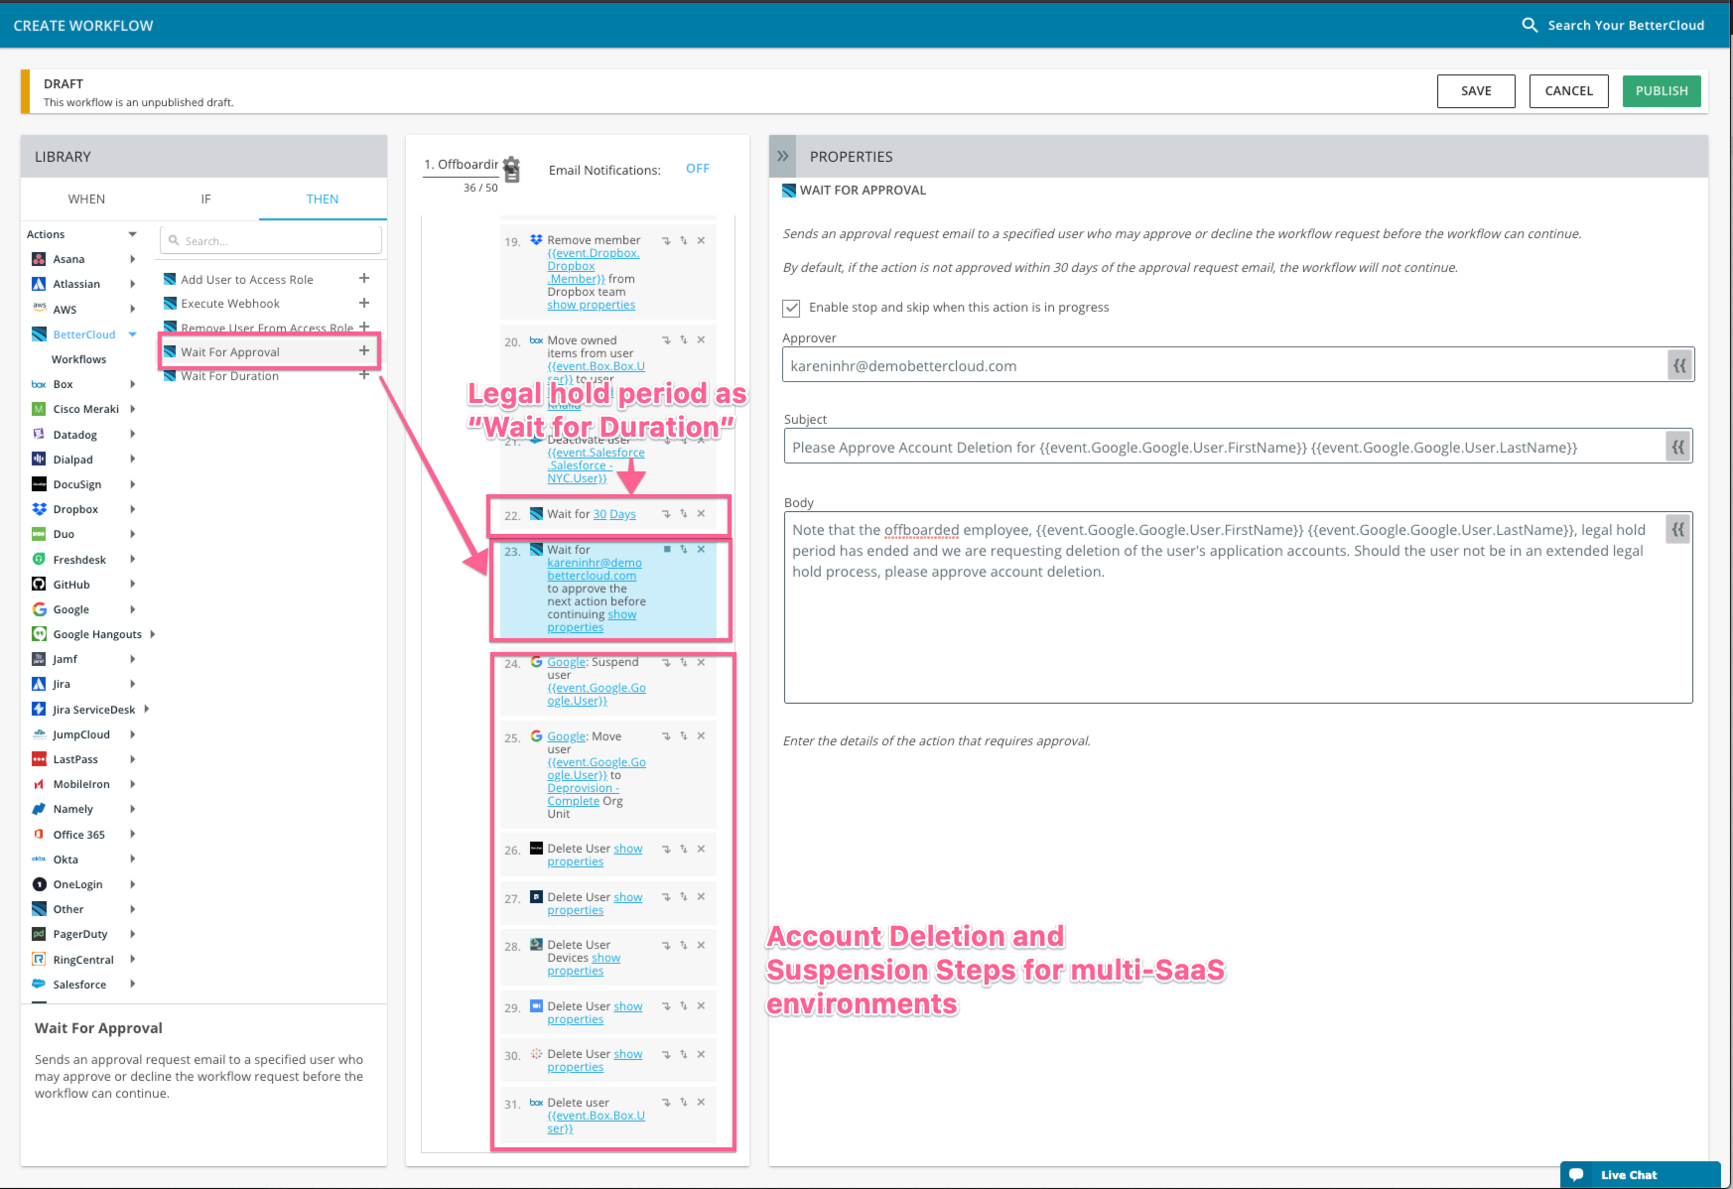1733x1189 pixels.
Task: Insert variable in Subject field
Action: (x=1678, y=447)
